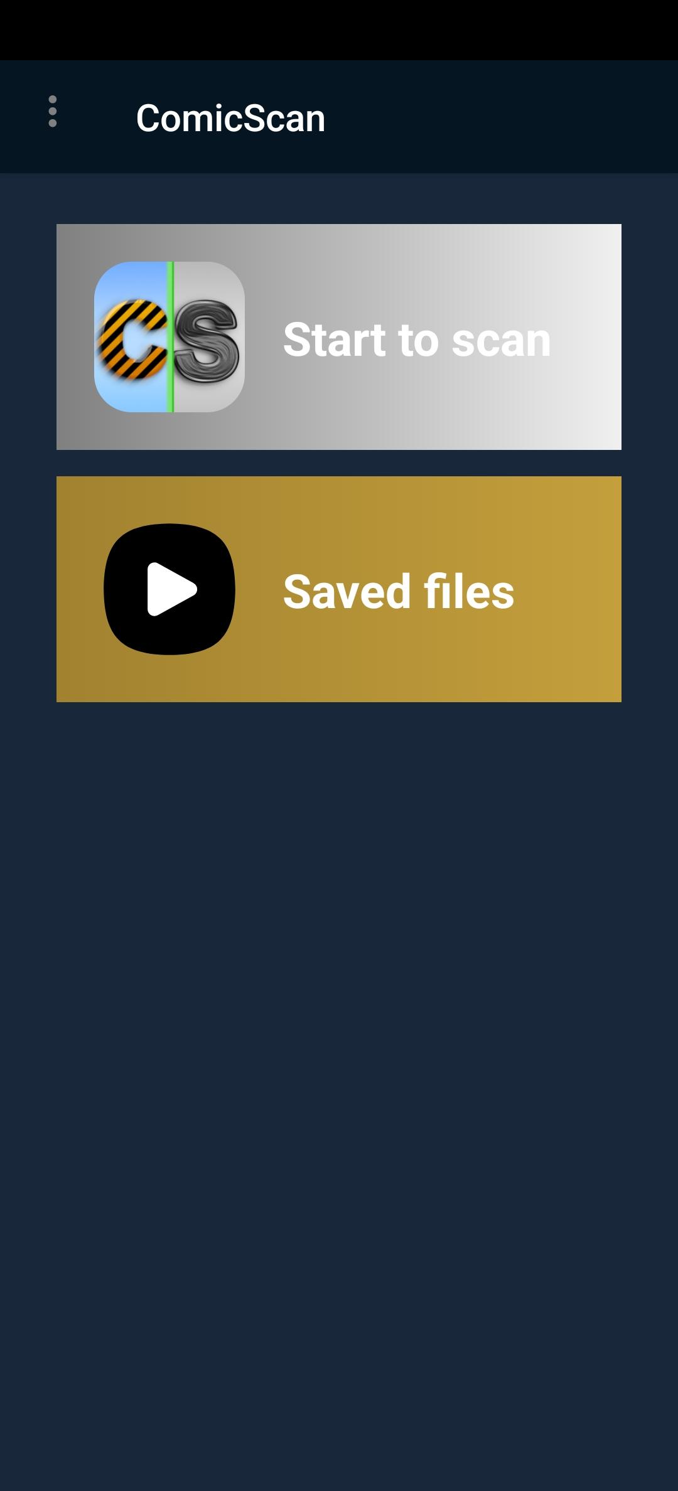Image resolution: width=678 pixels, height=1491 pixels.
Task: Tap the CS ComicScan logo icon
Action: click(169, 337)
